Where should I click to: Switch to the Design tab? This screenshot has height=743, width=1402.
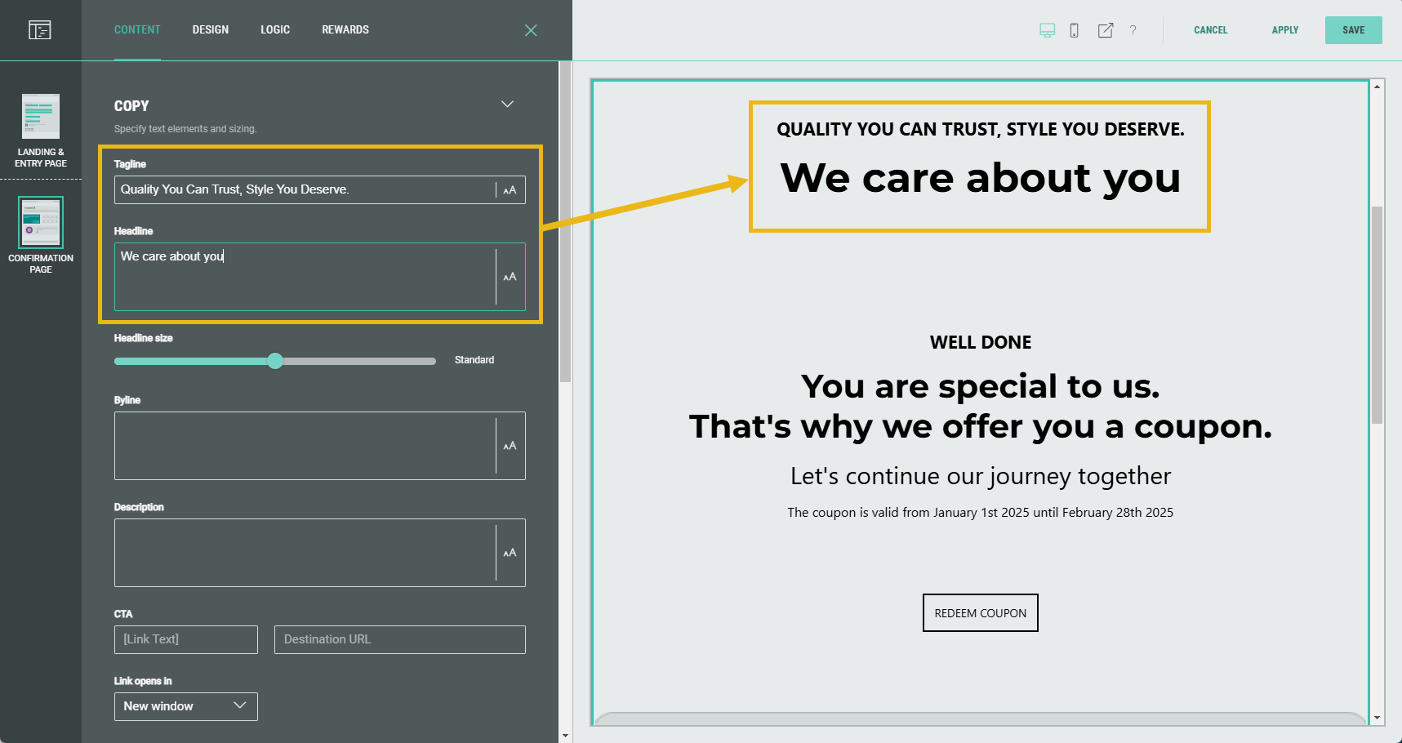[210, 30]
